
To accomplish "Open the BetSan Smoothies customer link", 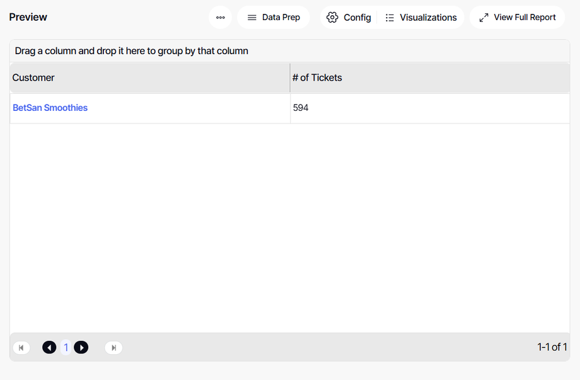I will 50,108.
